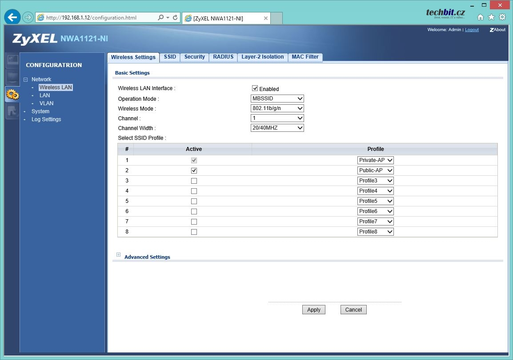
Task: Deactivate SSID profile row 2 checkbox
Action: click(194, 170)
